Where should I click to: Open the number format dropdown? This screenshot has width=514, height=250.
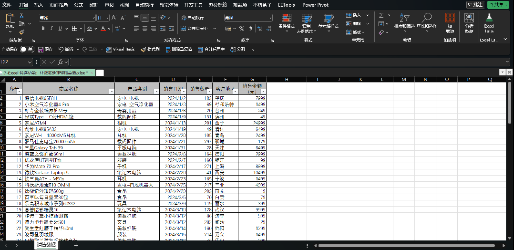point(270,18)
